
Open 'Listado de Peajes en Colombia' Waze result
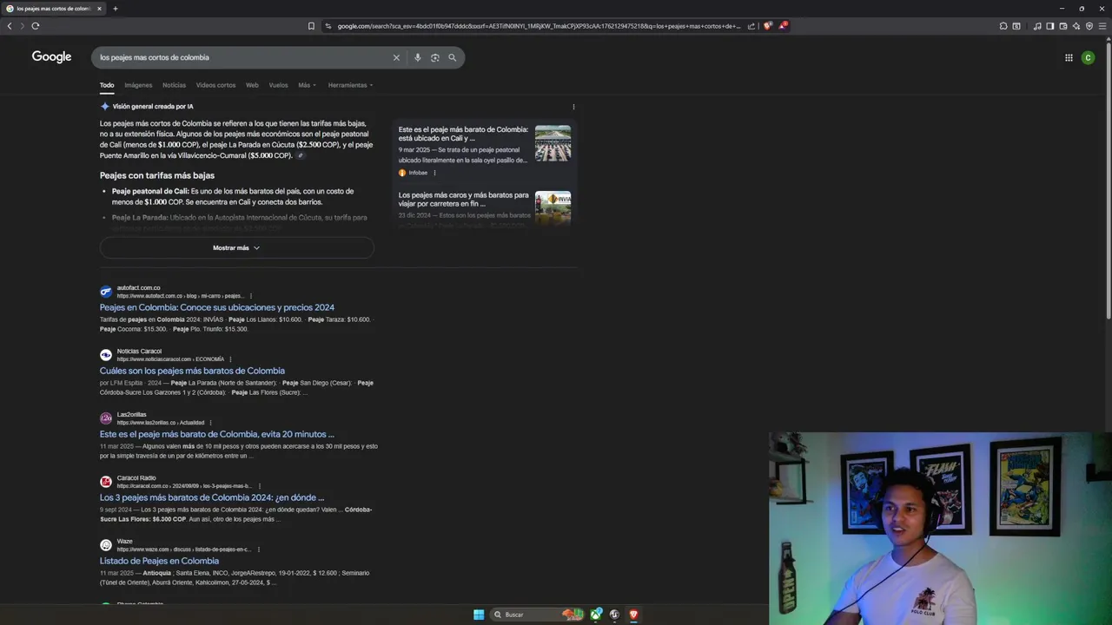[159, 561]
